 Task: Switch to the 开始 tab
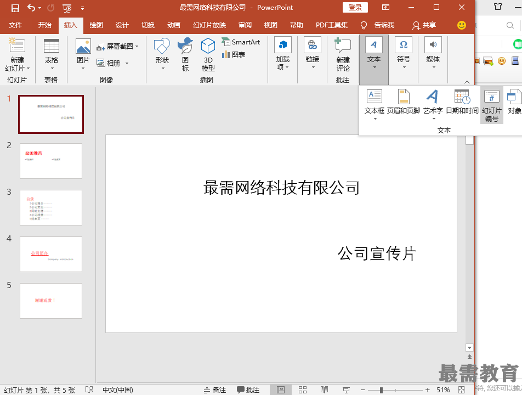[x=44, y=25]
